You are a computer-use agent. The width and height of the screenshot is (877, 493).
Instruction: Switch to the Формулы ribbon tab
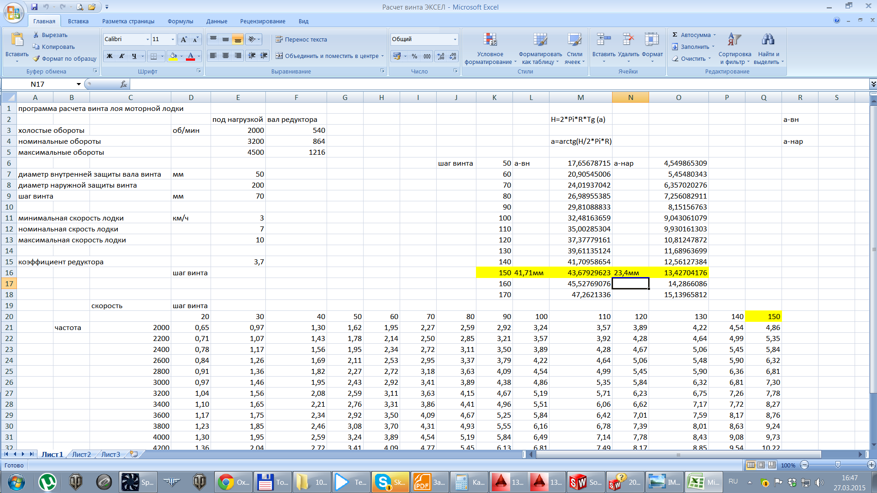180,21
